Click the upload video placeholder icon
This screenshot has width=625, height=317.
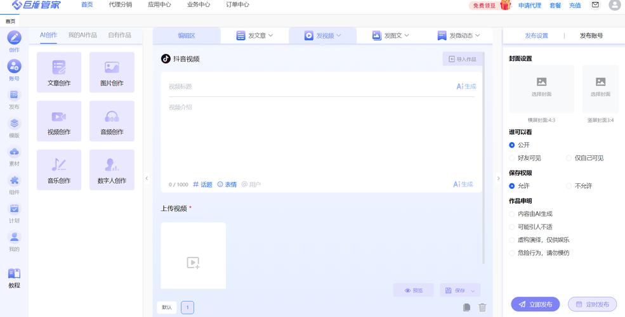click(x=194, y=262)
